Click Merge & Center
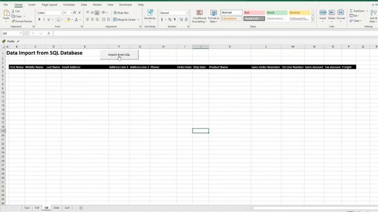The width and height of the screenshot is (378, 212). pyautogui.click(x=125, y=19)
